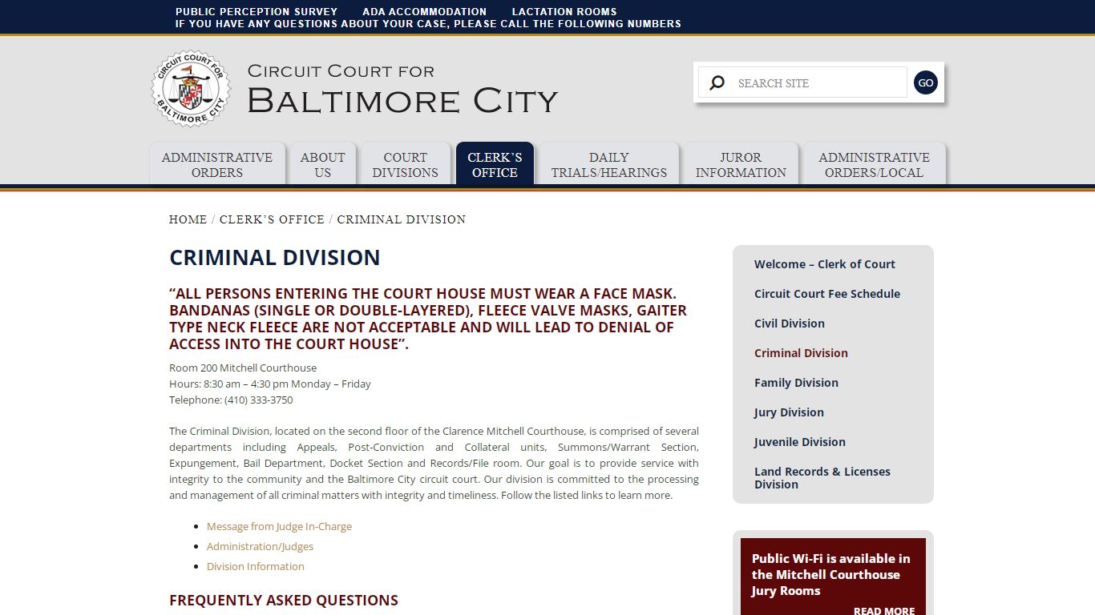Open Criminal Division sidebar link
The height and width of the screenshot is (615, 1095).
tap(801, 353)
